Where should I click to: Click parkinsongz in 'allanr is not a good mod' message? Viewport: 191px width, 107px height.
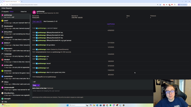[42, 73]
